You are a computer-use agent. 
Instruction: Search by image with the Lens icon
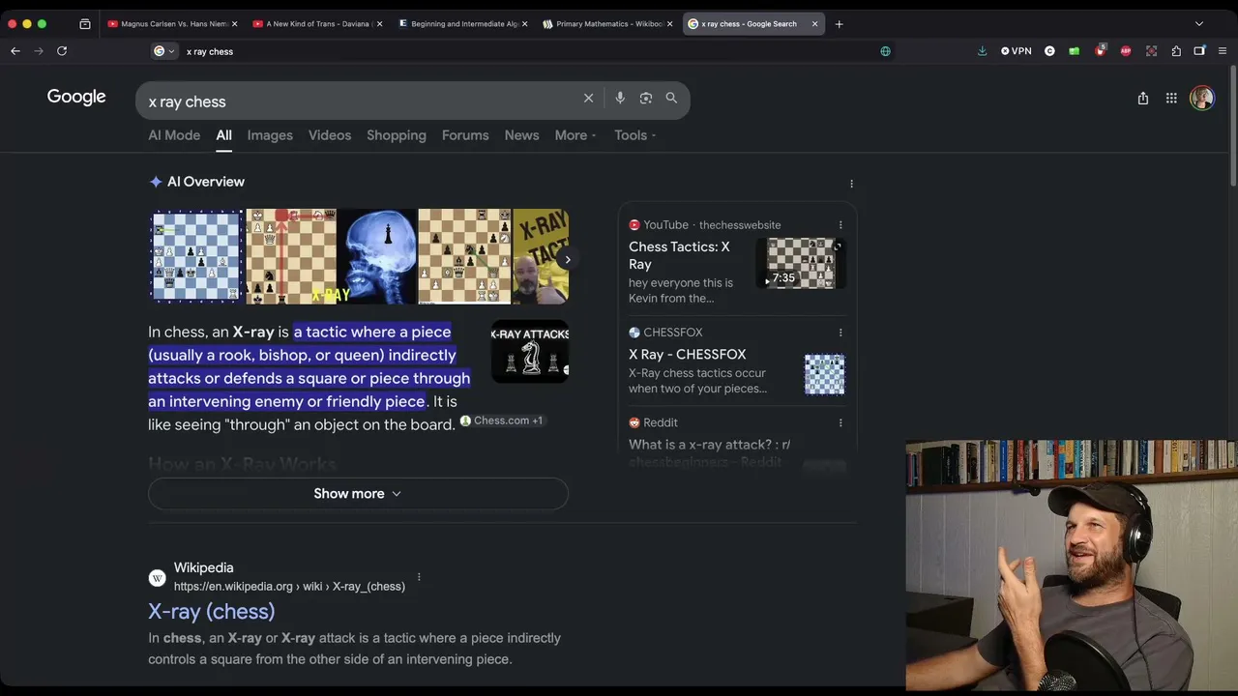tap(646, 98)
